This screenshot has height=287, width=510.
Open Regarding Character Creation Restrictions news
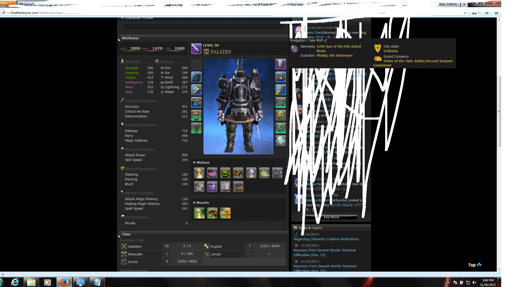(x=326, y=239)
